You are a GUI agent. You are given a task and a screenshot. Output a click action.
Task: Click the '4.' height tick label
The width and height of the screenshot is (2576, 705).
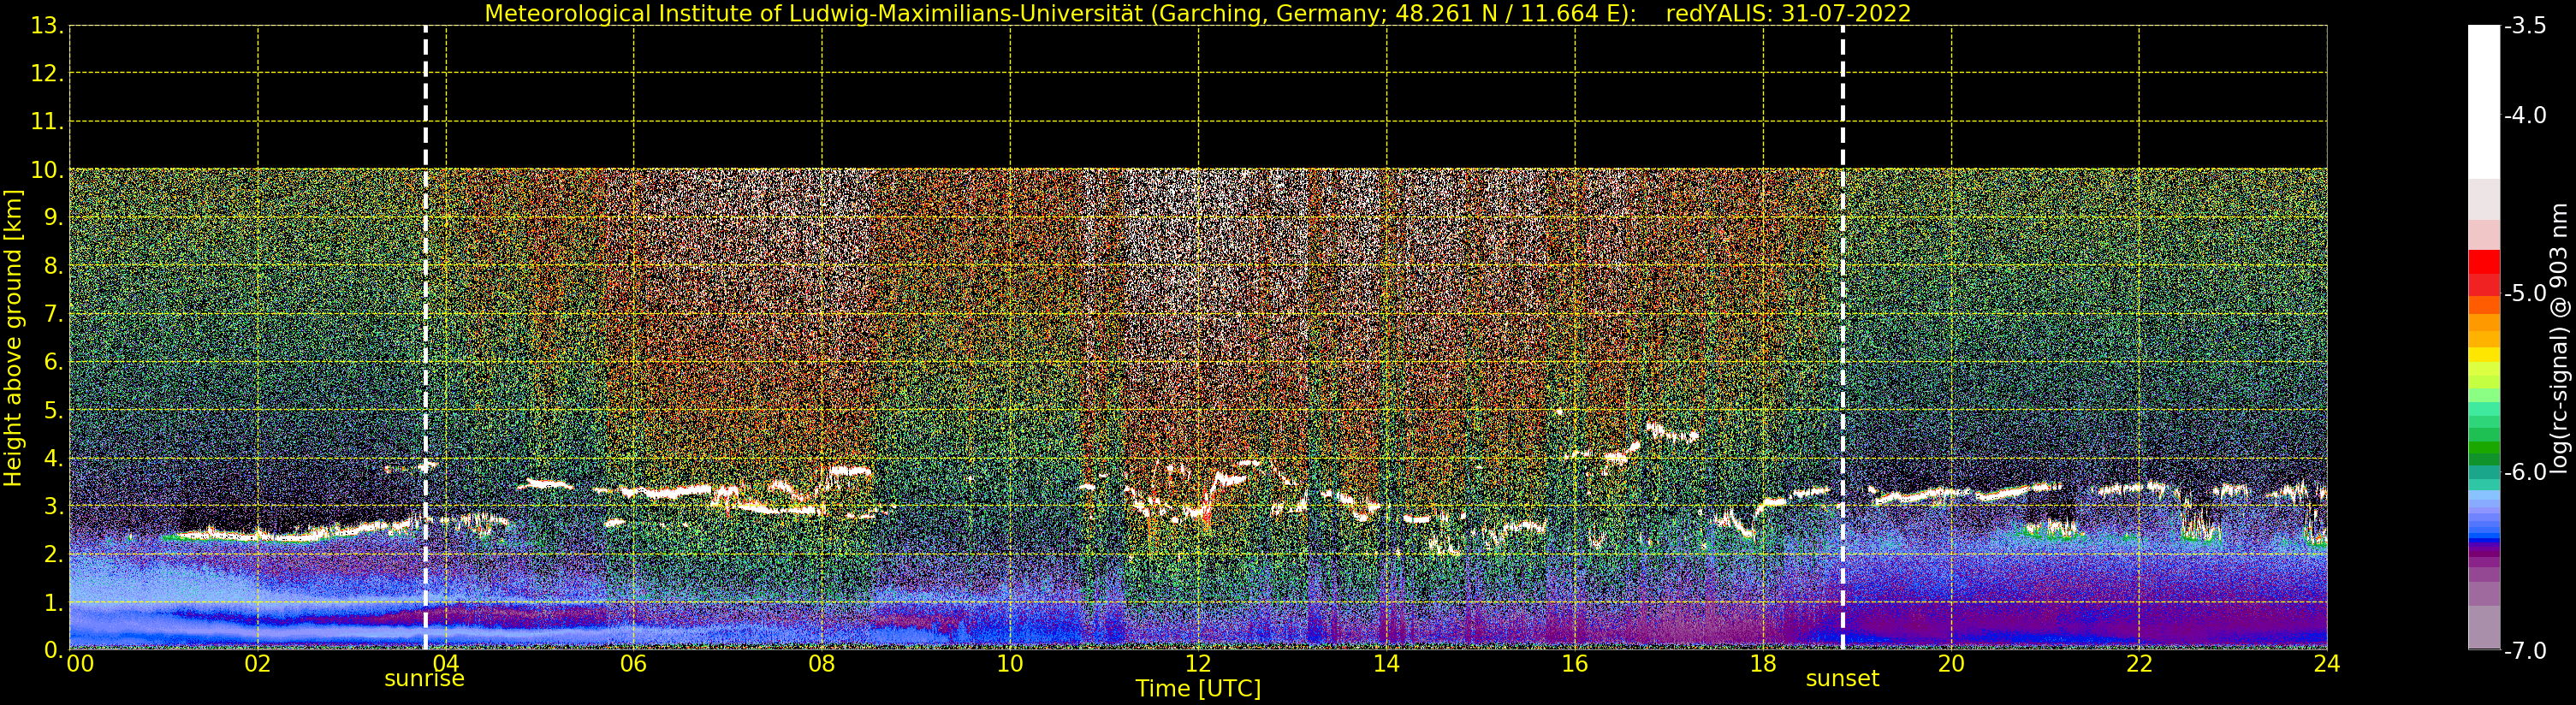point(54,458)
